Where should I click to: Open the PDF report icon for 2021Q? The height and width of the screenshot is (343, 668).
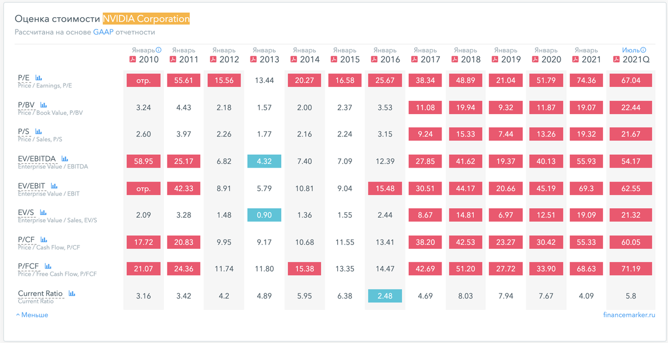point(616,59)
